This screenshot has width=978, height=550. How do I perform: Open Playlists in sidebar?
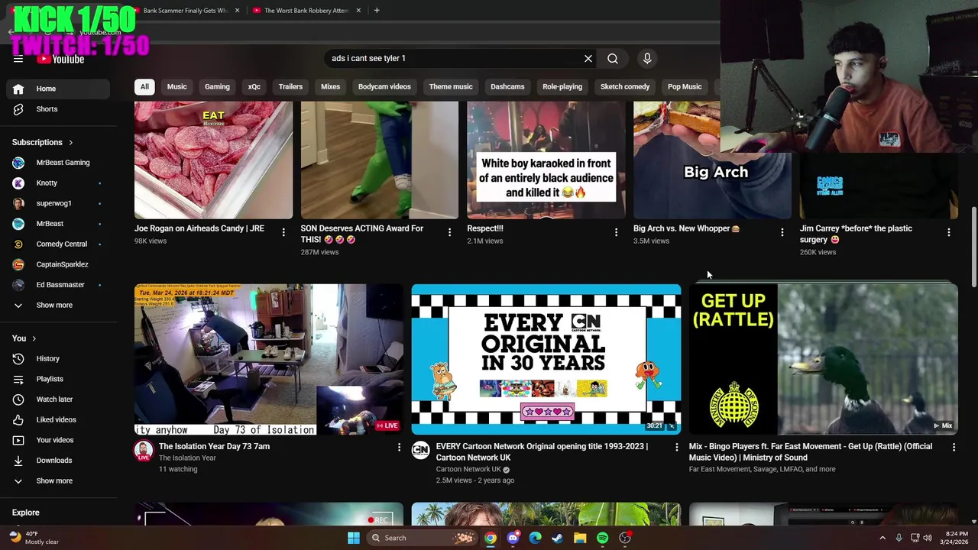58,379
